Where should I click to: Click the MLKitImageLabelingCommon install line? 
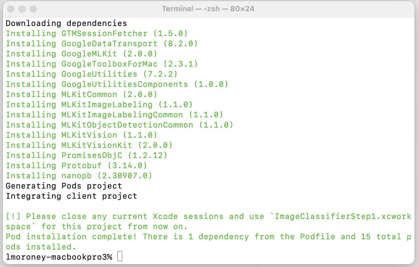tap(114, 115)
